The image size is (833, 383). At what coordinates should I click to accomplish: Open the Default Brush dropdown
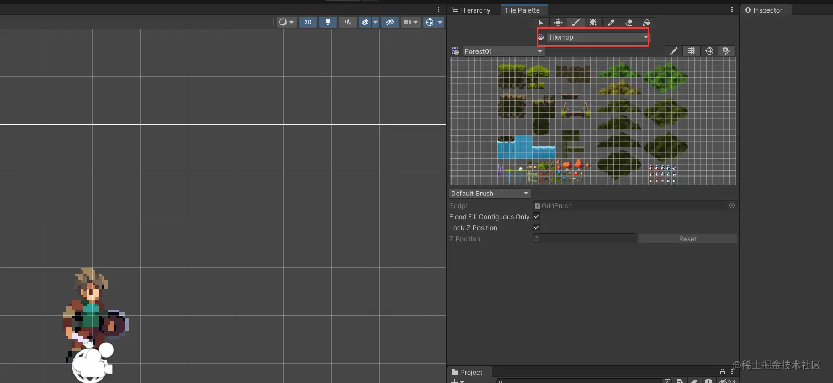tap(490, 193)
